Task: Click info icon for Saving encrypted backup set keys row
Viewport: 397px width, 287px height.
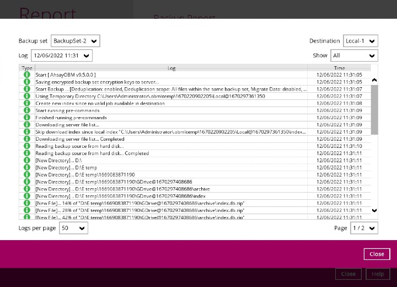Action: click(x=27, y=82)
